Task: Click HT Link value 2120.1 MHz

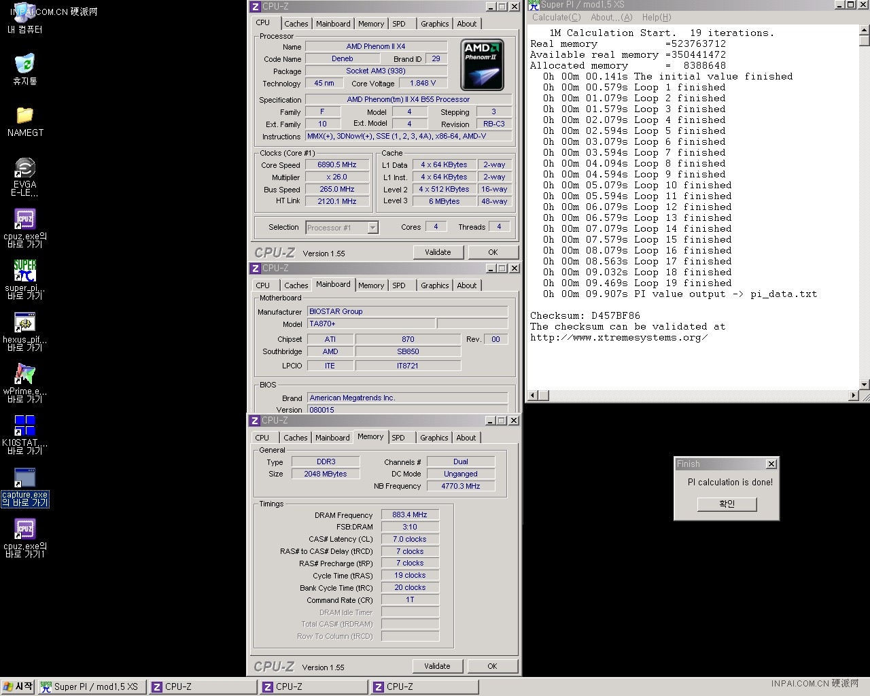Action: coord(336,202)
